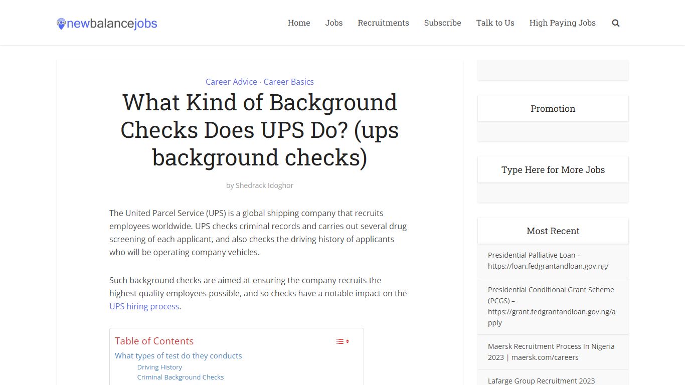Open the Presidential Conditional Grant Scheme post
The width and height of the screenshot is (685, 385).
click(552, 306)
